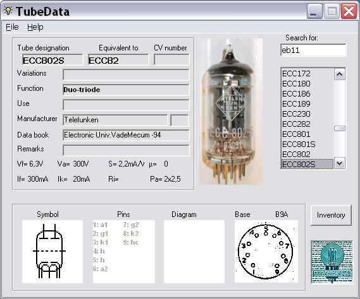360x299 pixels.
Task: Click the maximize window button
Action: [x=332, y=11]
